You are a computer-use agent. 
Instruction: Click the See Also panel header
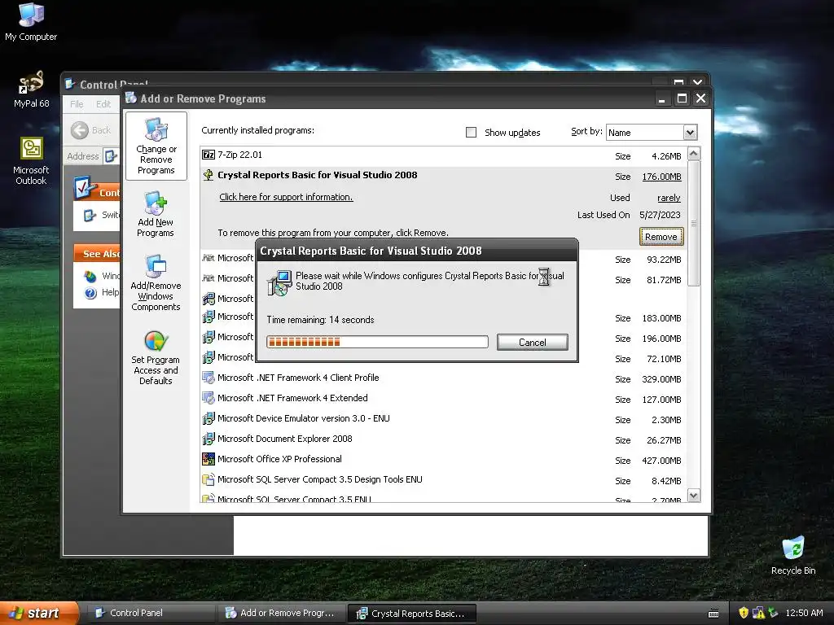point(98,254)
